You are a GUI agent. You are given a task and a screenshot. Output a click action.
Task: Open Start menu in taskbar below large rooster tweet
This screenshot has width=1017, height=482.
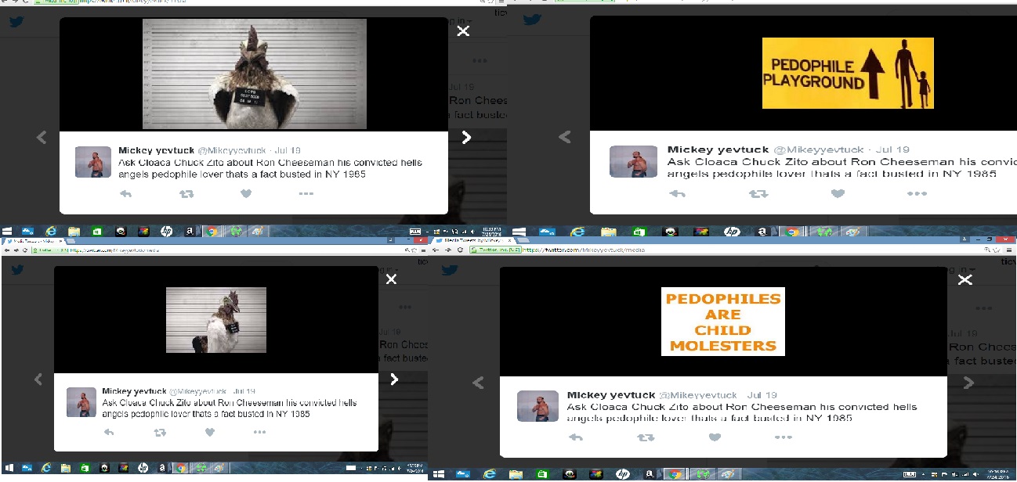click(x=7, y=232)
